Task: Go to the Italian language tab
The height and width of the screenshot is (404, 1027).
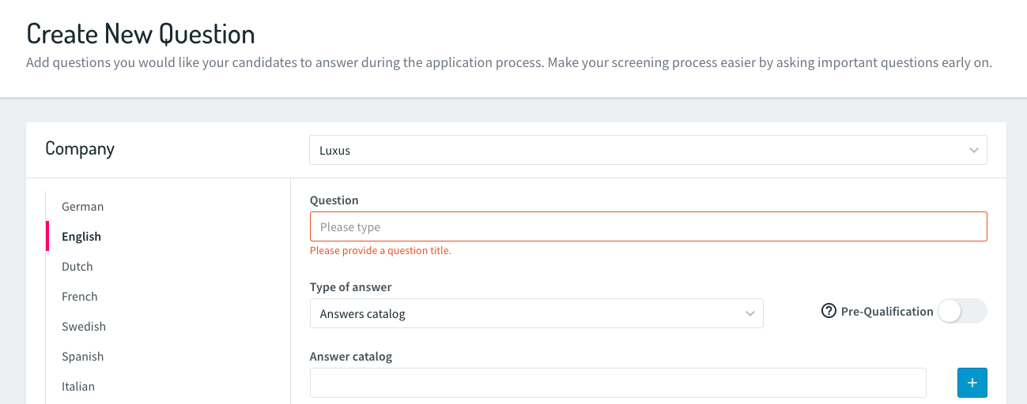Action: 78,387
